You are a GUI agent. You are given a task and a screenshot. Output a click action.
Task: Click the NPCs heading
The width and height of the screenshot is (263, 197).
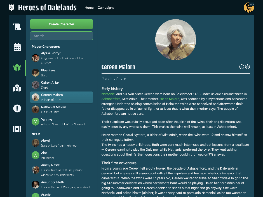36,134
